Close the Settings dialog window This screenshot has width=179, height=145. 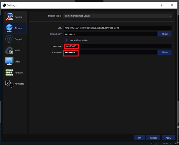tap(172, 5)
